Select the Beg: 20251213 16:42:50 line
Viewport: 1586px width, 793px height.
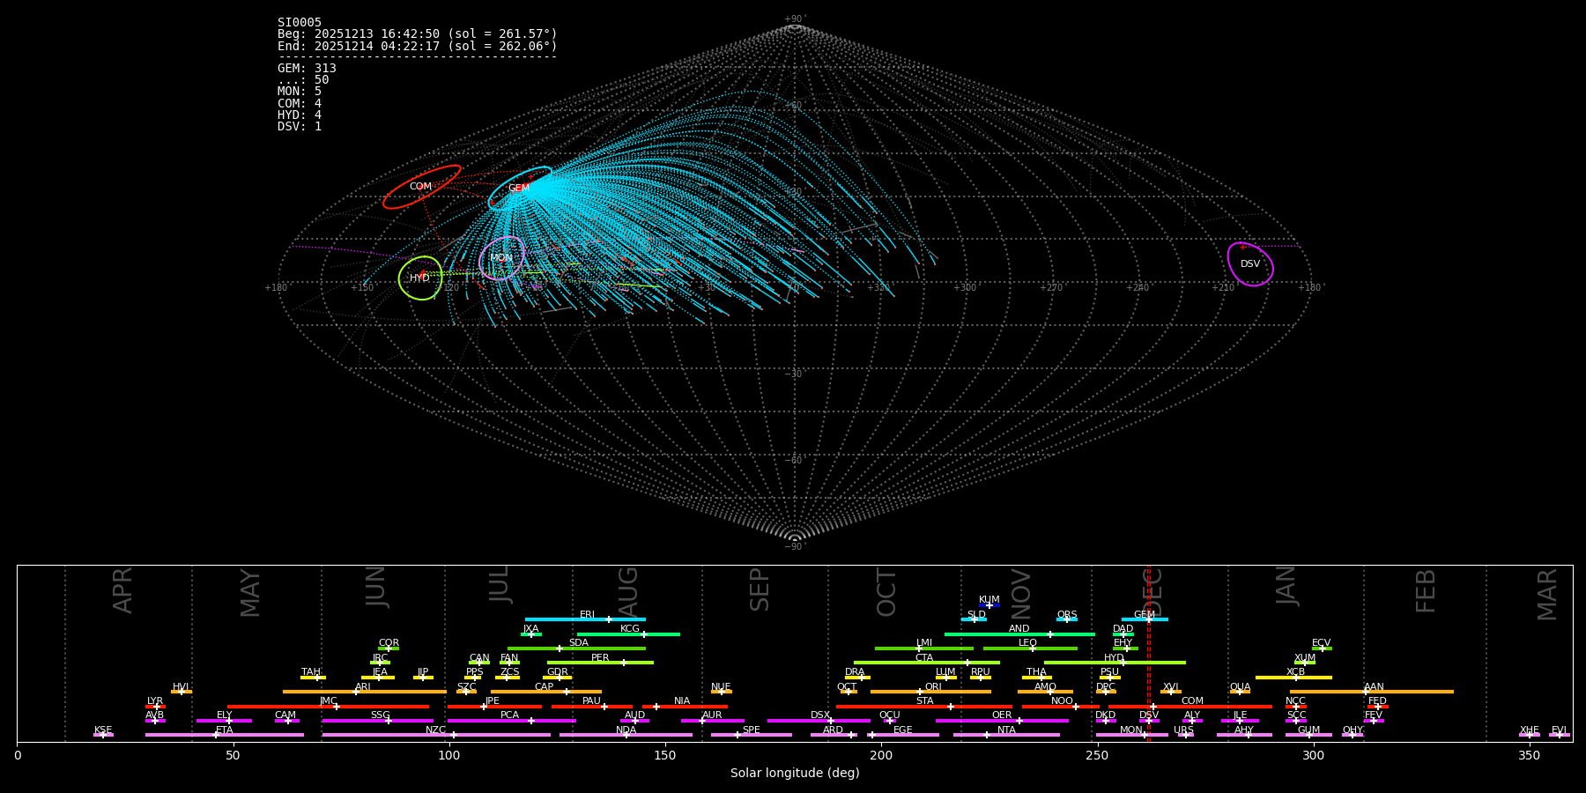click(418, 34)
